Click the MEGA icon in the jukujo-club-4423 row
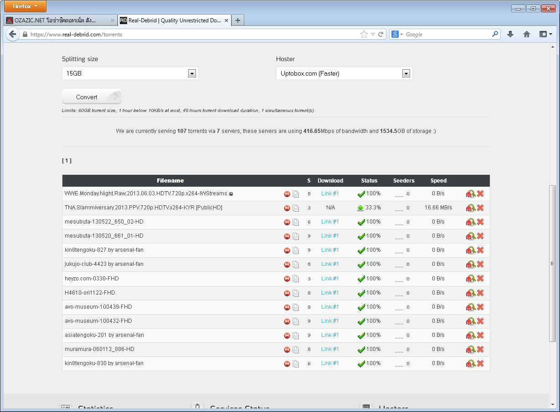560x412 pixels. pyautogui.click(x=287, y=264)
